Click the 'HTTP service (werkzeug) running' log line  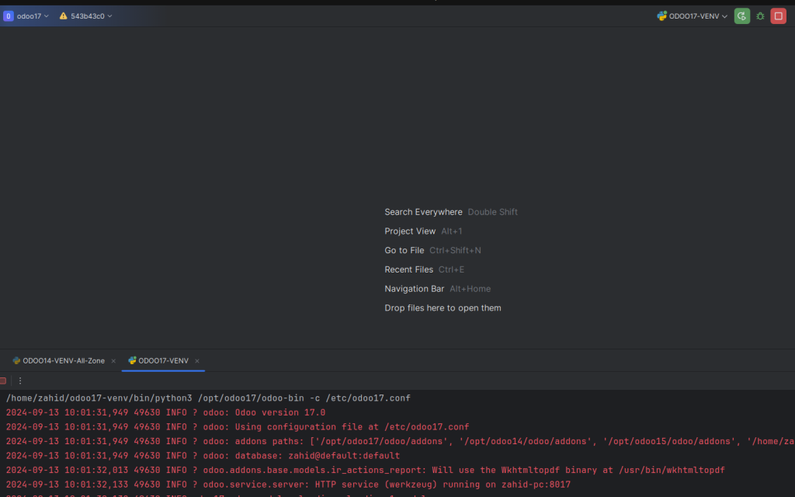pos(288,485)
